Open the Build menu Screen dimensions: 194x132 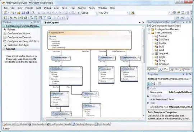(38, 8)
